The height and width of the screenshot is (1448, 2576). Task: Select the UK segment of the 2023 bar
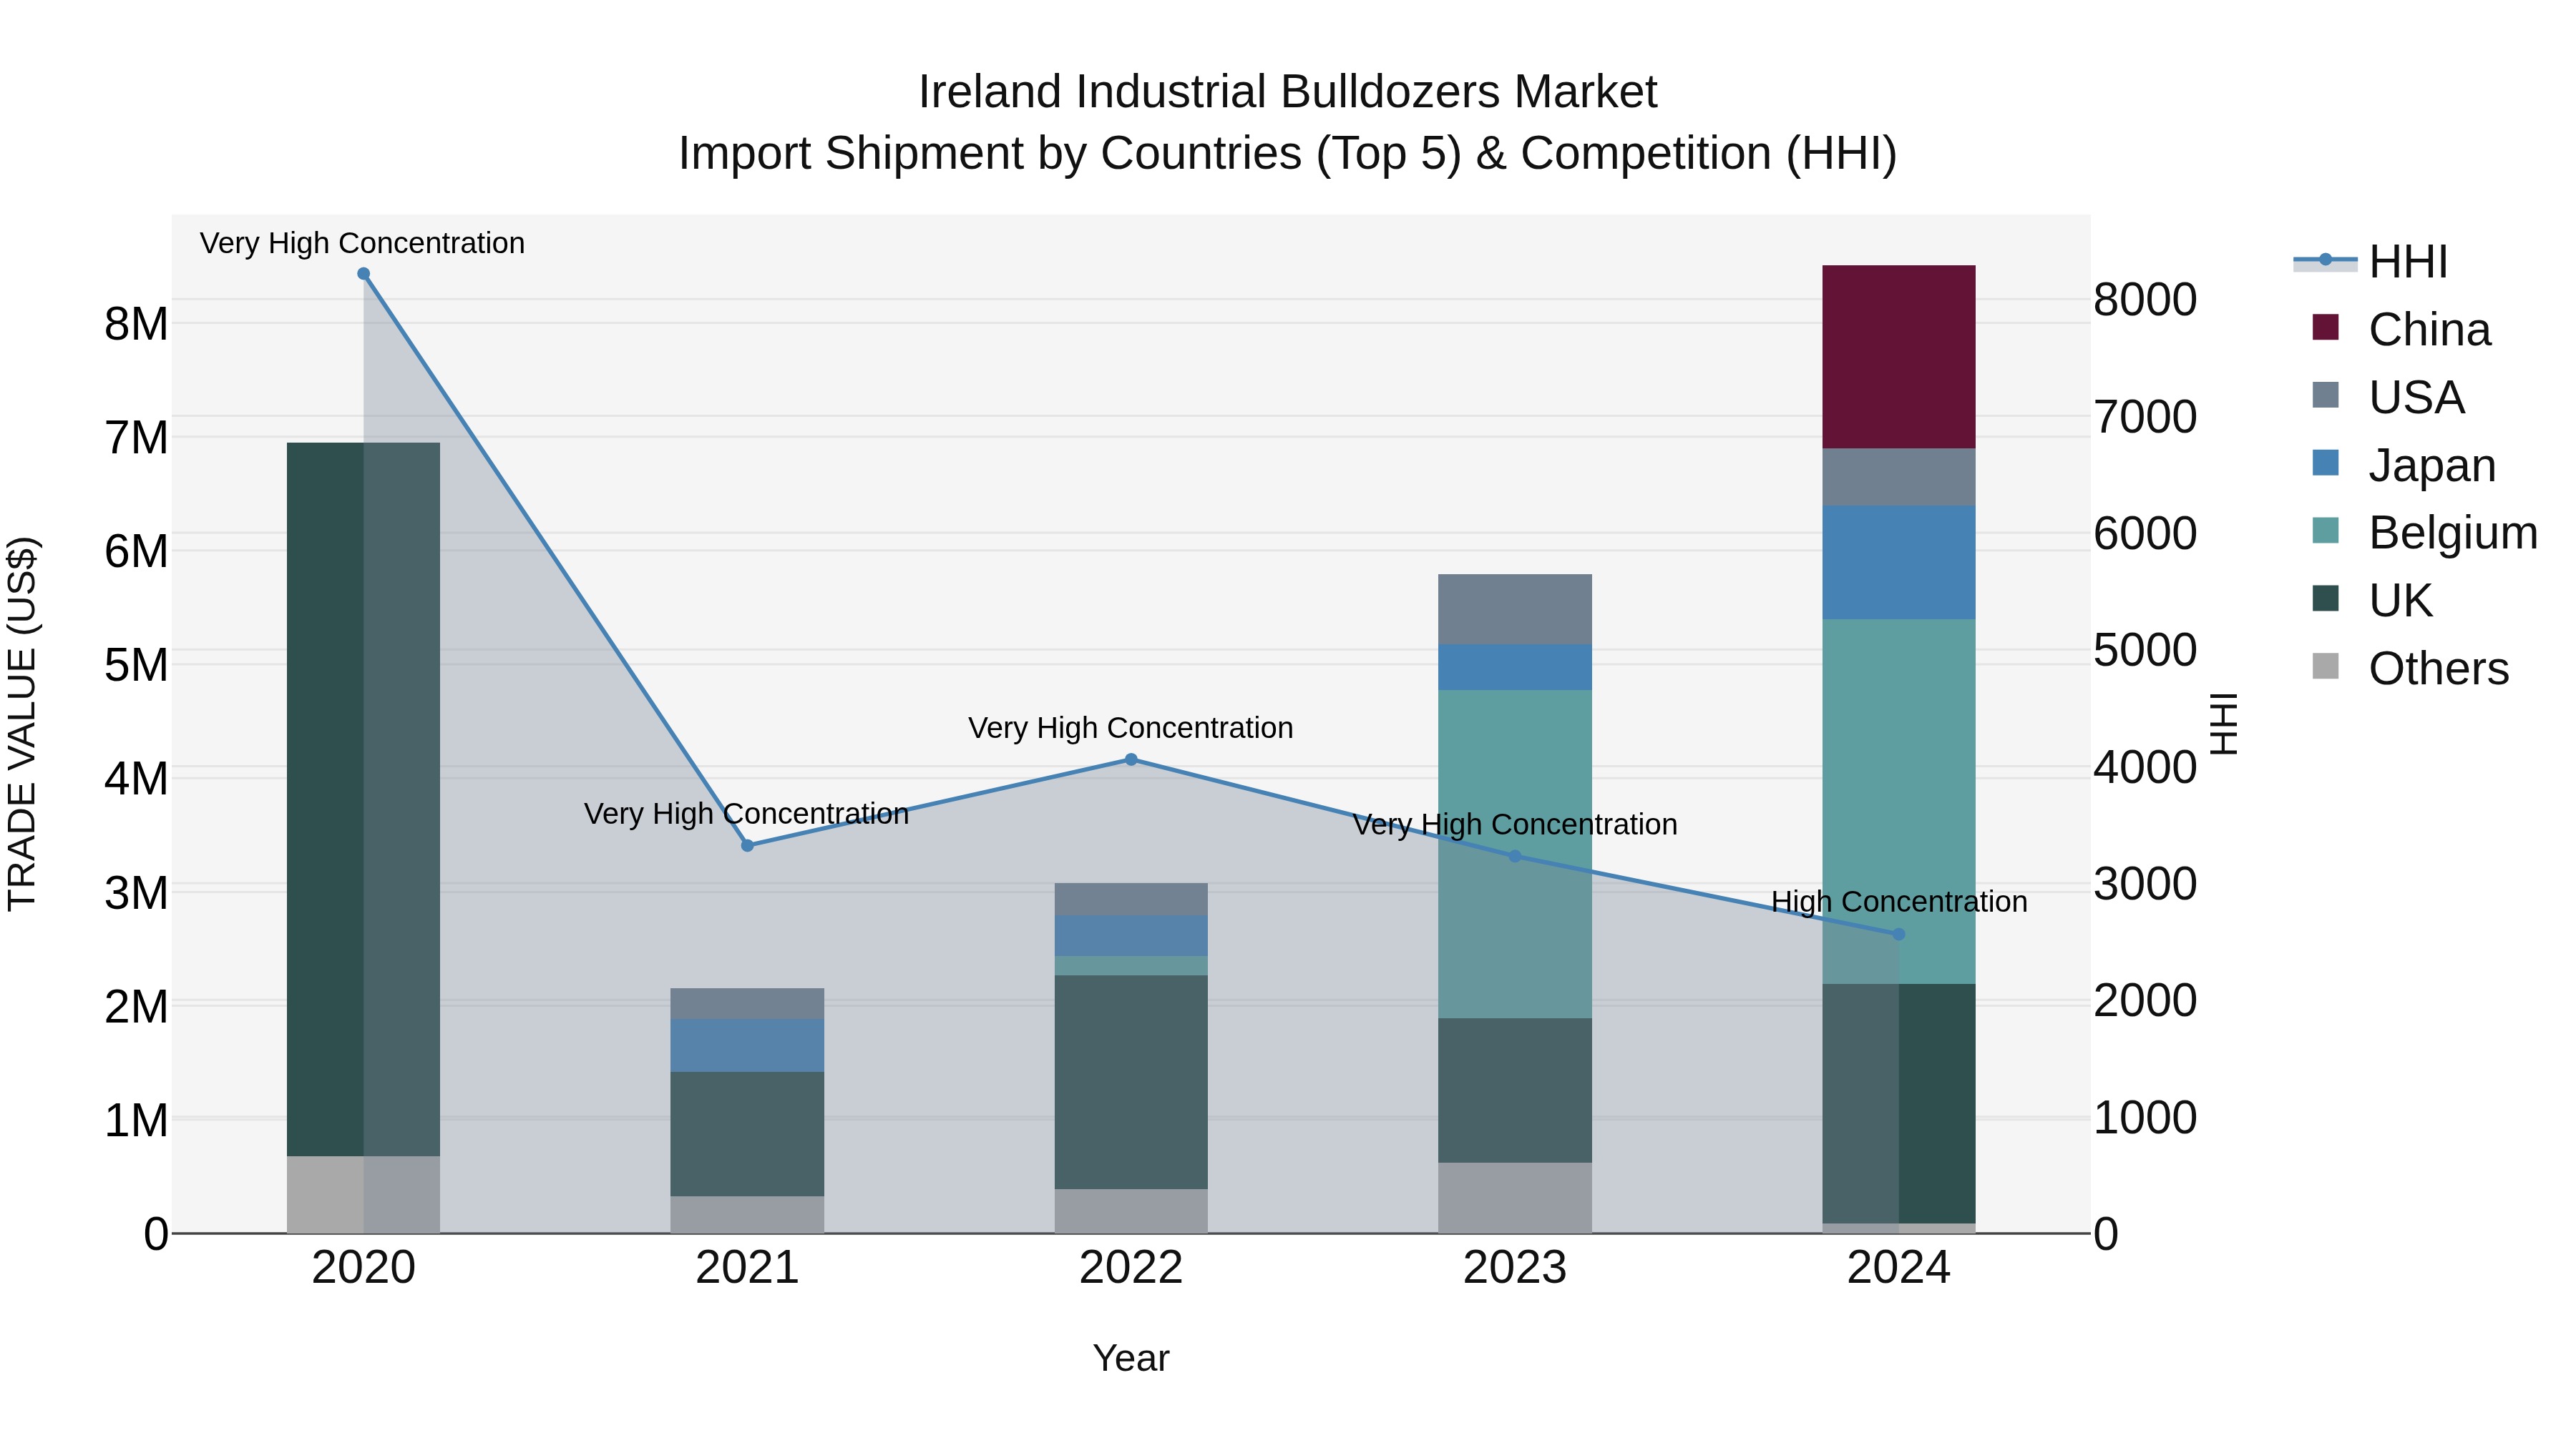1515,1090
